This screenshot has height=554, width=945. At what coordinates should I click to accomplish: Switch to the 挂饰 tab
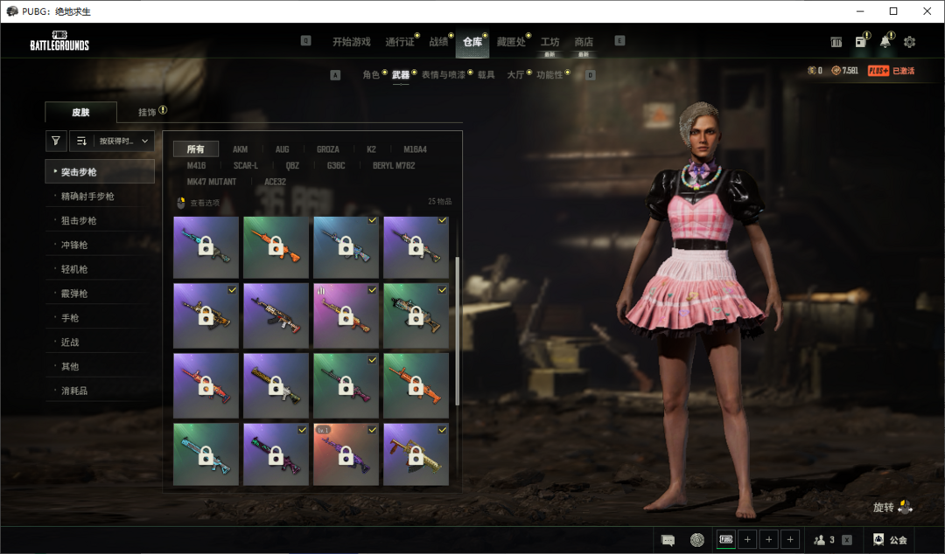pos(147,112)
